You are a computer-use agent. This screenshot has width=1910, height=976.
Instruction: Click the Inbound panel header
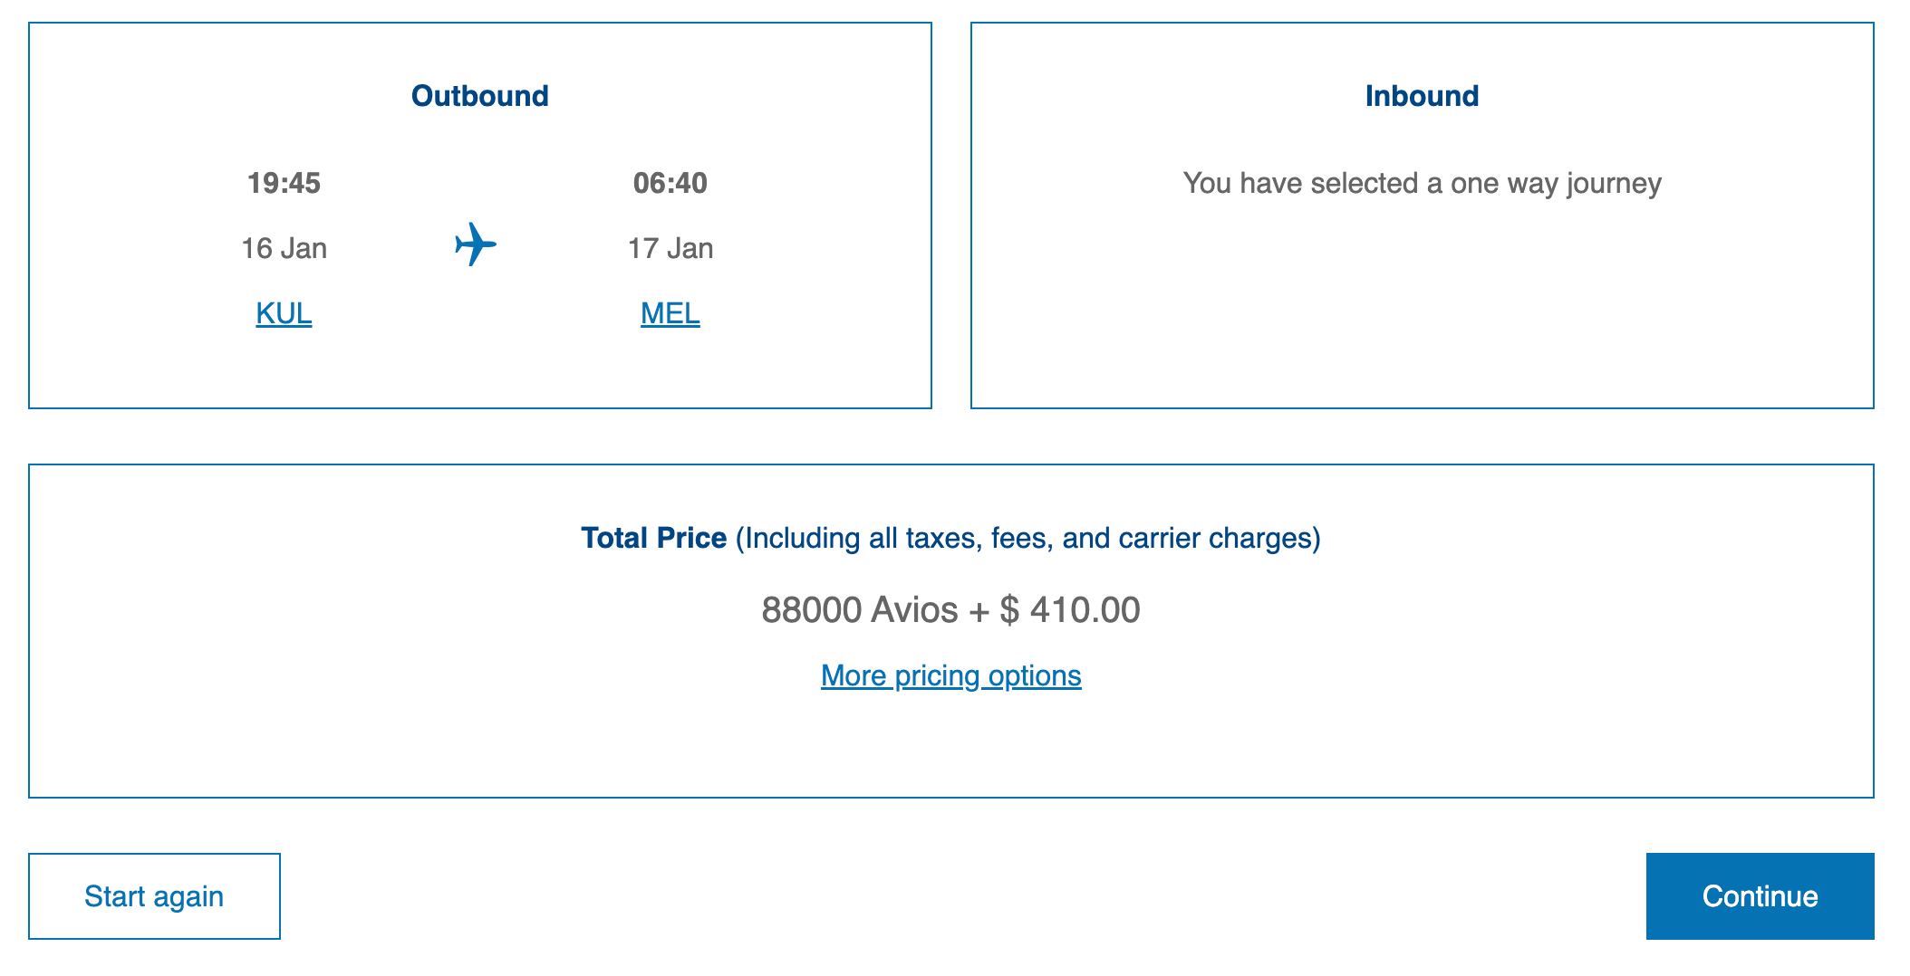pos(1421,94)
